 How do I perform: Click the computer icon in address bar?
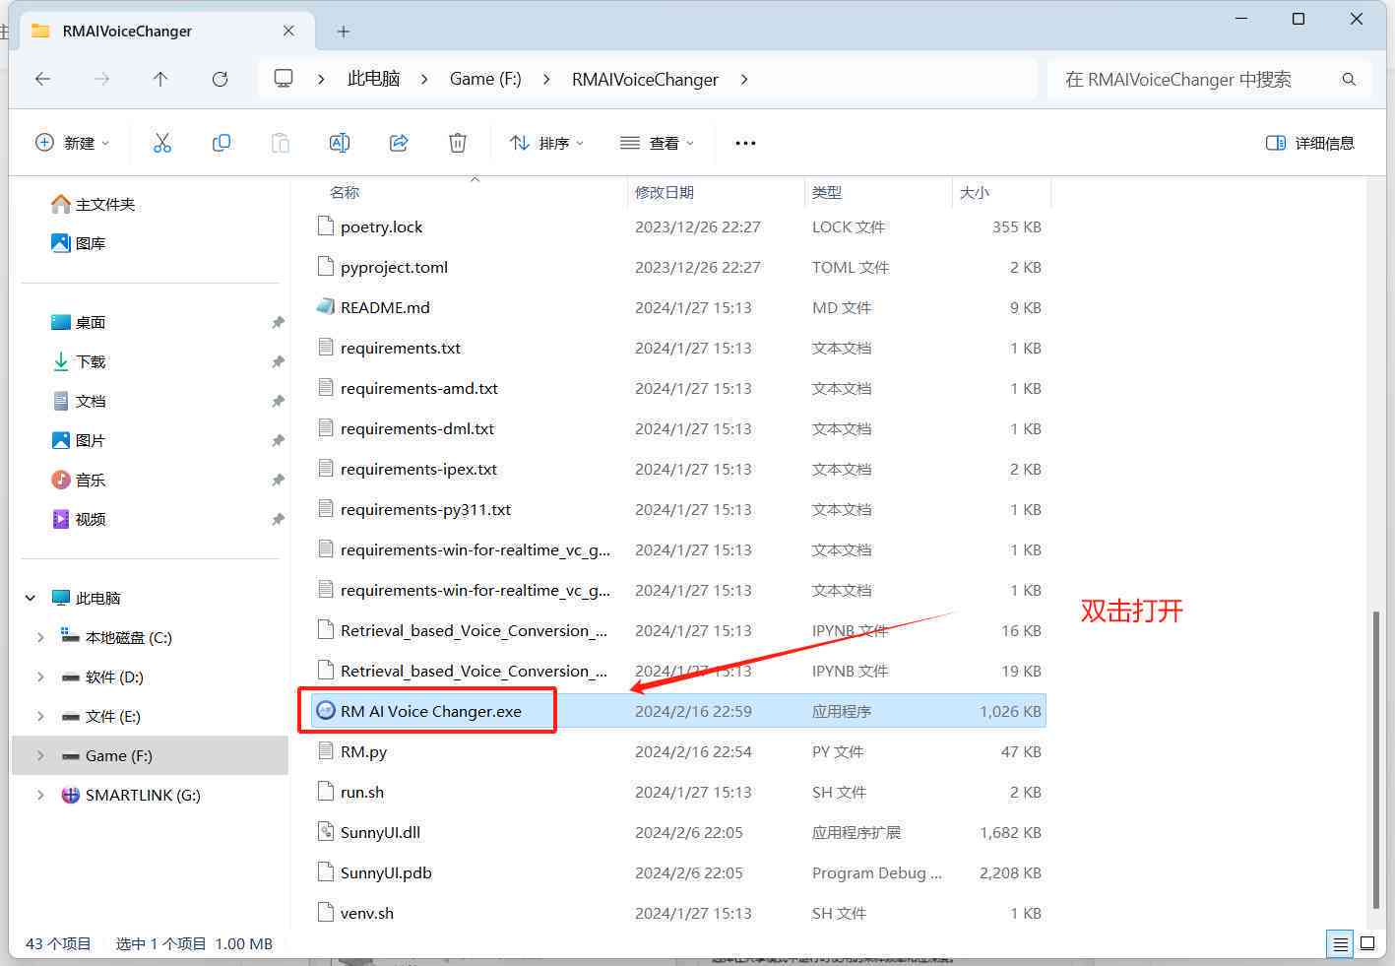click(284, 79)
